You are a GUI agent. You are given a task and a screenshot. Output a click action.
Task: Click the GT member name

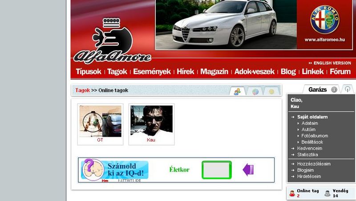click(100, 140)
